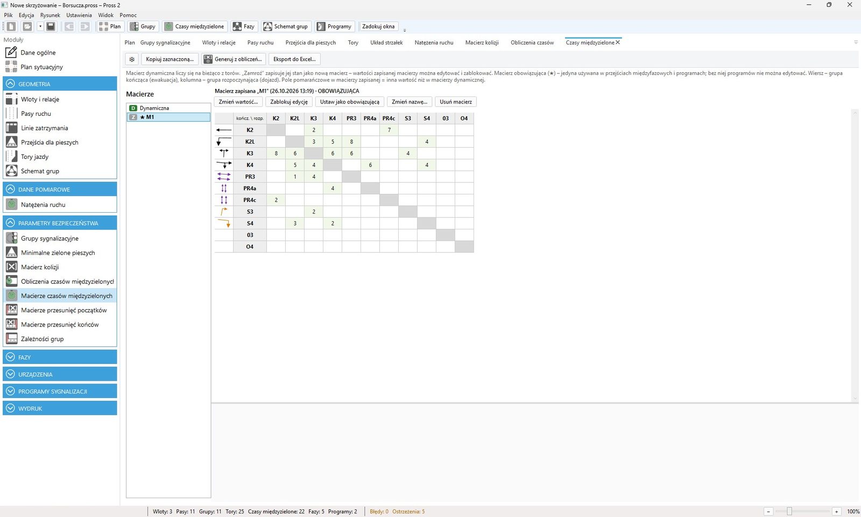Click Ostrzeżenia: 5 in status bar
The height and width of the screenshot is (517, 861).
pyautogui.click(x=408, y=512)
